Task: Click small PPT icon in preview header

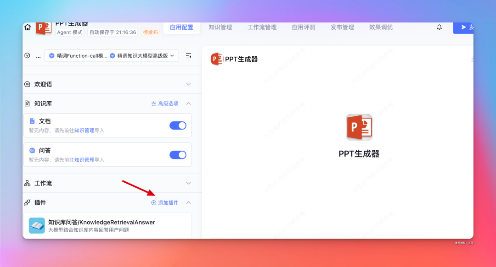Action: click(217, 59)
